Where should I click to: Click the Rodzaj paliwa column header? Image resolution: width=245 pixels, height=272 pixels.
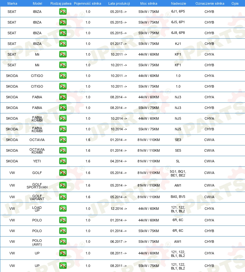click(61, 3)
